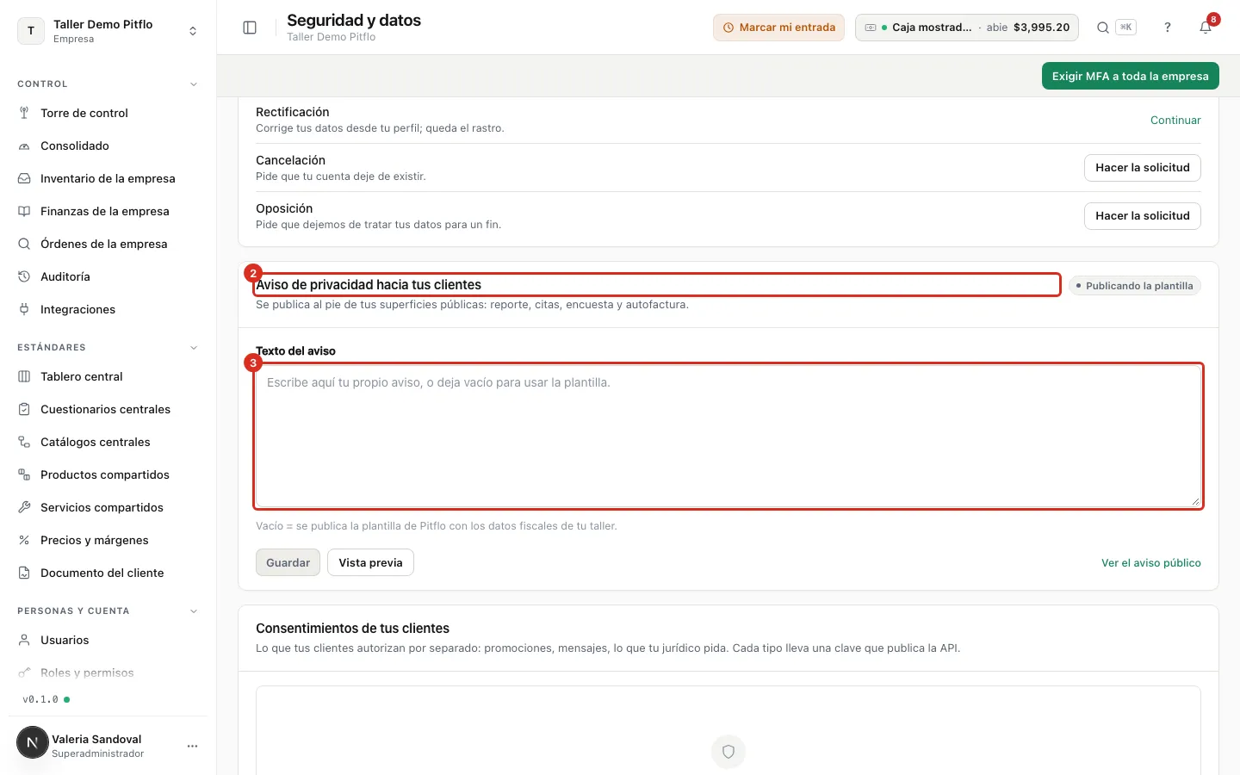Open the more options dots beside Valeria Sandoval
Image resolution: width=1240 pixels, height=775 pixels.
click(x=192, y=746)
